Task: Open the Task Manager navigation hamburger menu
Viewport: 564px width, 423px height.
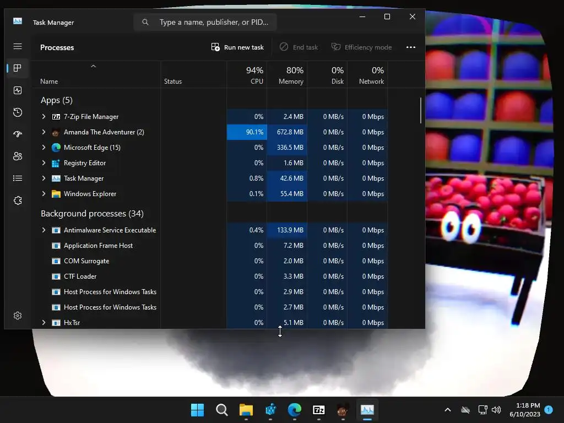Action: coord(17,46)
